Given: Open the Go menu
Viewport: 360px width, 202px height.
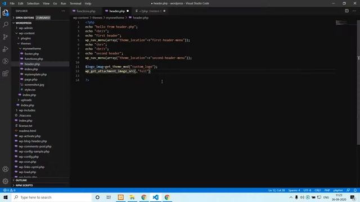Looking at the screenshot, I should click(55, 3).
